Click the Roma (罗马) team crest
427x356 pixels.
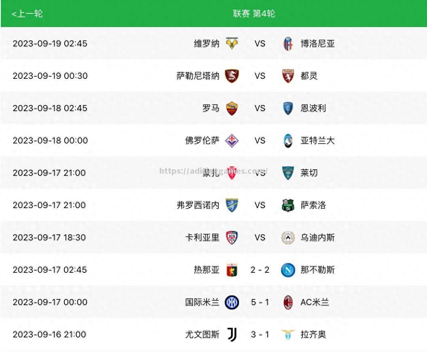[x=232, y=108]
